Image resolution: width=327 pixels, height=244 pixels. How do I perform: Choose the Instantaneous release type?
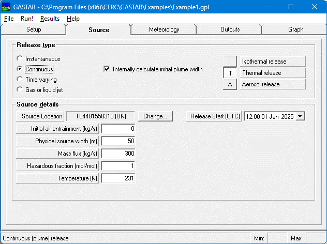click(x=20, y=59)
